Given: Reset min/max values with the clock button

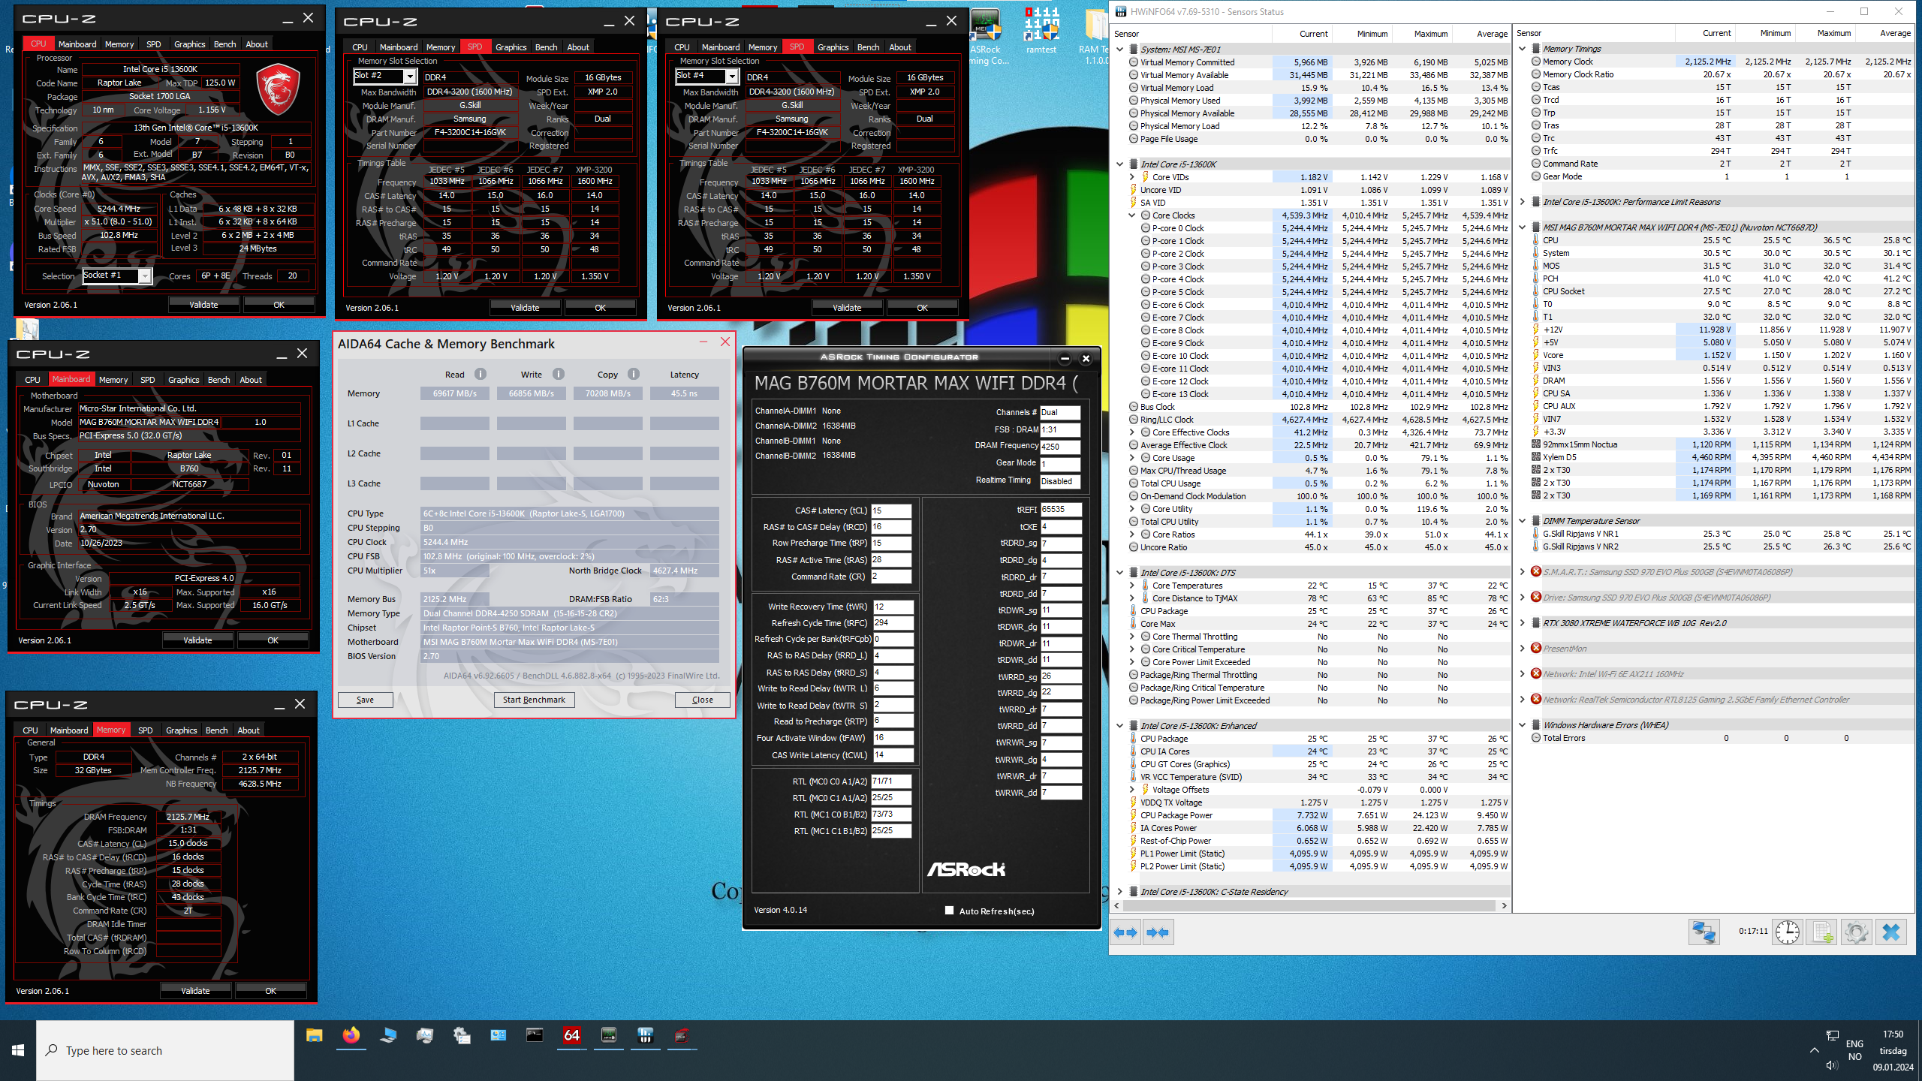Looking at the screenshot, I should pyautogui.click(x=1788, y=932).
